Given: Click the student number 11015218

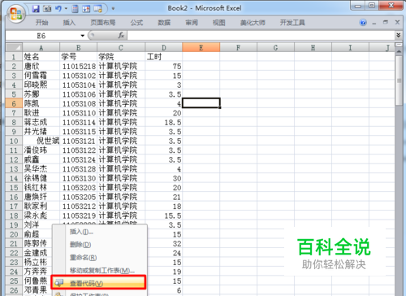Looking at the screenshot, I should (79, 66).
